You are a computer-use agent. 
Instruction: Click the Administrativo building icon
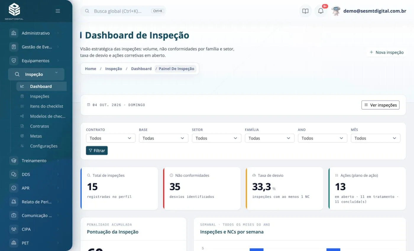(x=14, y=33)
